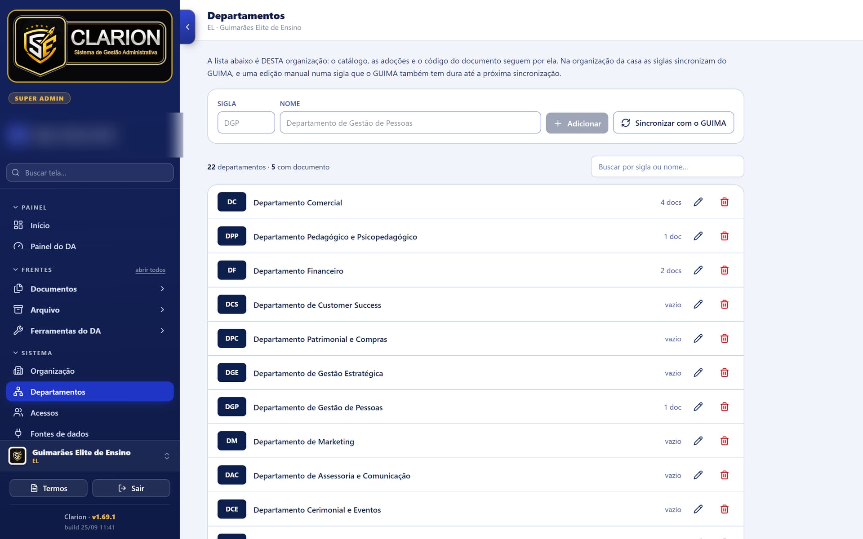Click Sincronizar com o GUIMA
Screen dimensions: 863x539
pyautogui.click(x=673, y=123)
